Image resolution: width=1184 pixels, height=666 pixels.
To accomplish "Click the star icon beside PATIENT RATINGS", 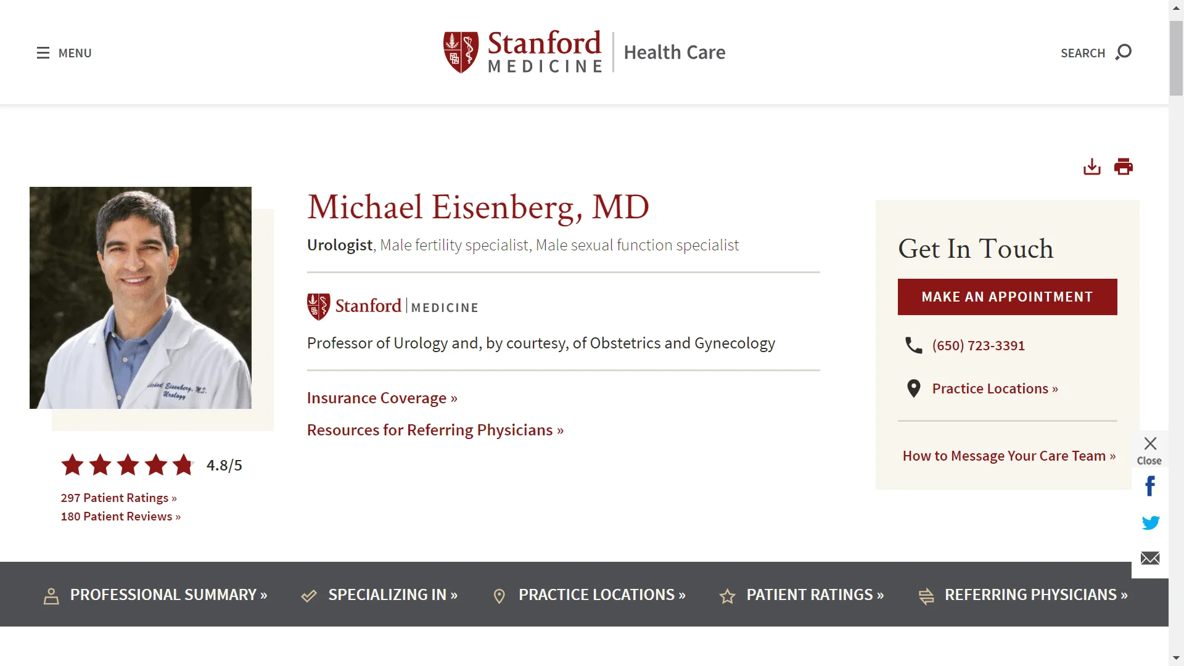I will (727, 596).
